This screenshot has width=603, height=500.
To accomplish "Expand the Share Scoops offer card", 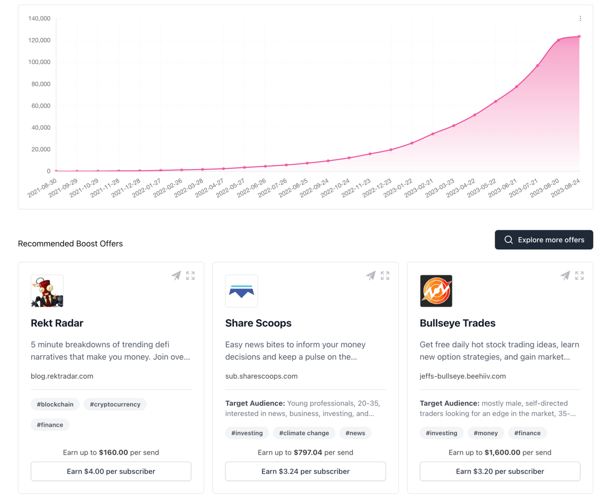I will 385,276.
